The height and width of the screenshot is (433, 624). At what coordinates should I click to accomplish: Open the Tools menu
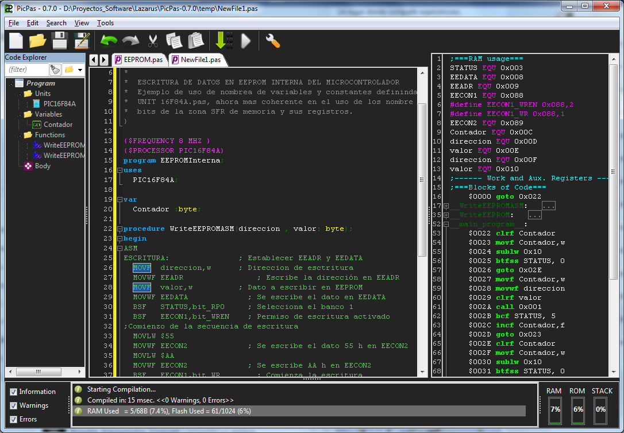105,23
